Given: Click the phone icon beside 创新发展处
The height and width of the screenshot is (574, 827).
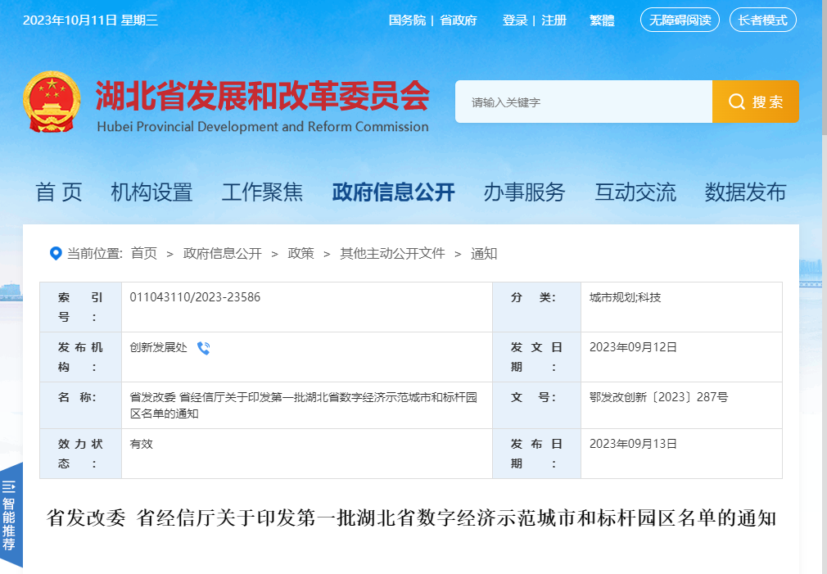Looking at the screenshot, I should [x=204, y=348].
